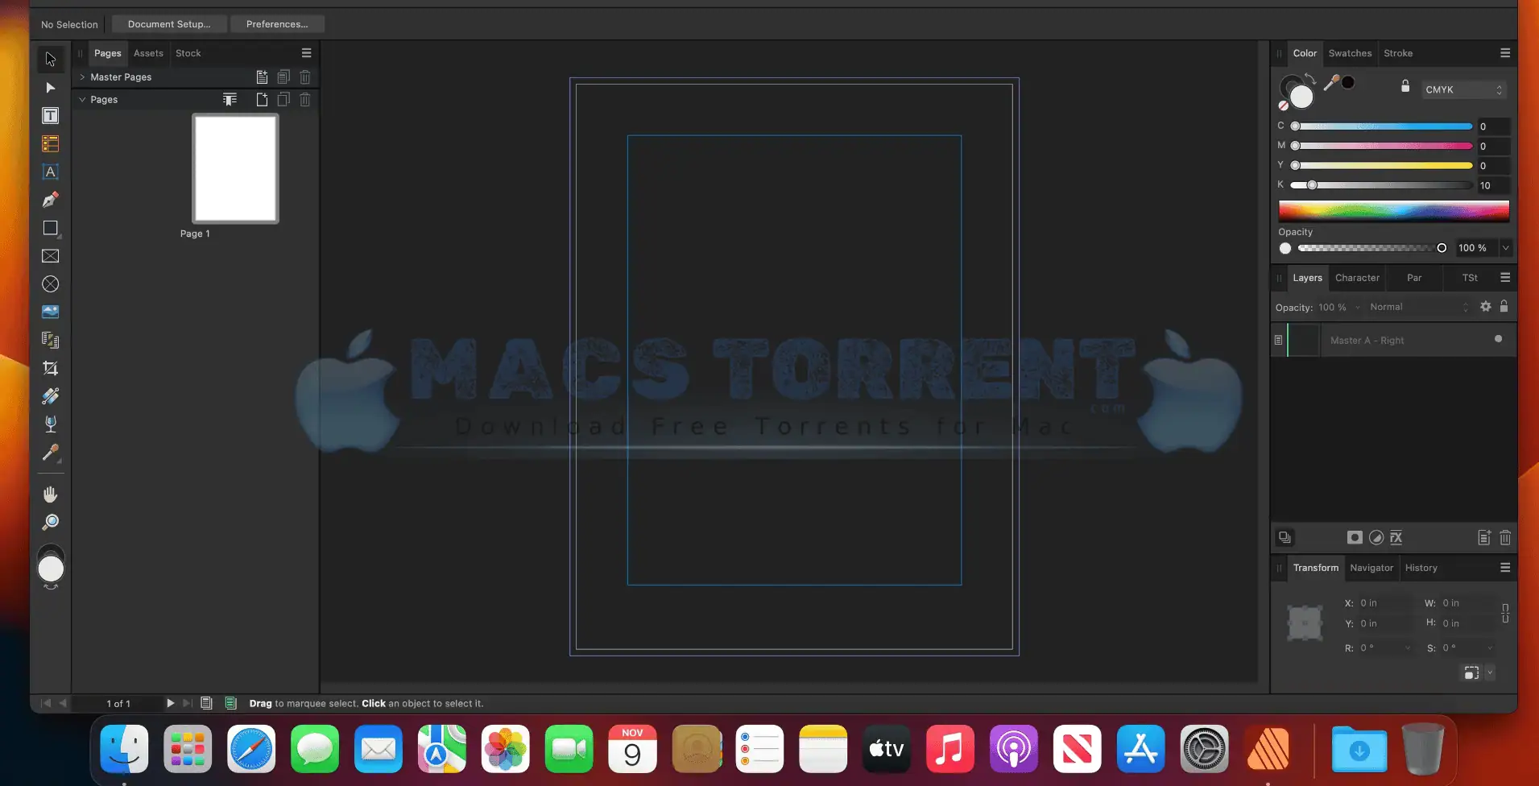Image resolution: width=1539 pixels, height=786 pixels.
Task: Open the Color panel hamburger menu
Action: coord(1505,53)
